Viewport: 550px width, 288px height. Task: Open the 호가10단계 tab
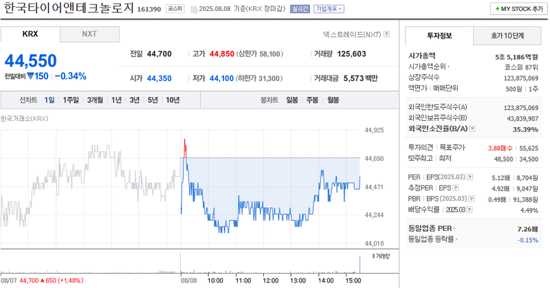[507, 36]
